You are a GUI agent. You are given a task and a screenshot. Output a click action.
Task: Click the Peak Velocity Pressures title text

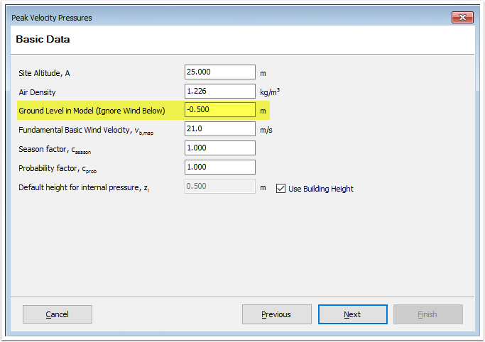click(52, 18)
